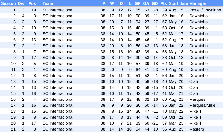223x132 pixels.
Task: Select SC Internacional in season 1 row
Action: (x=58, y=10)
